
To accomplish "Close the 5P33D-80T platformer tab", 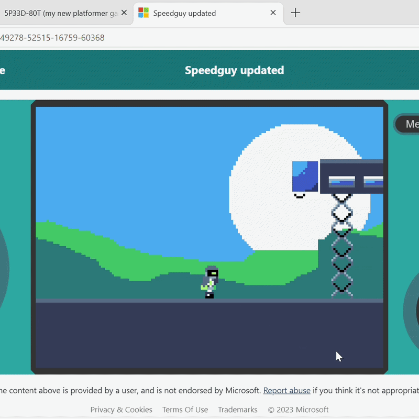I will (x=124, y=13).
